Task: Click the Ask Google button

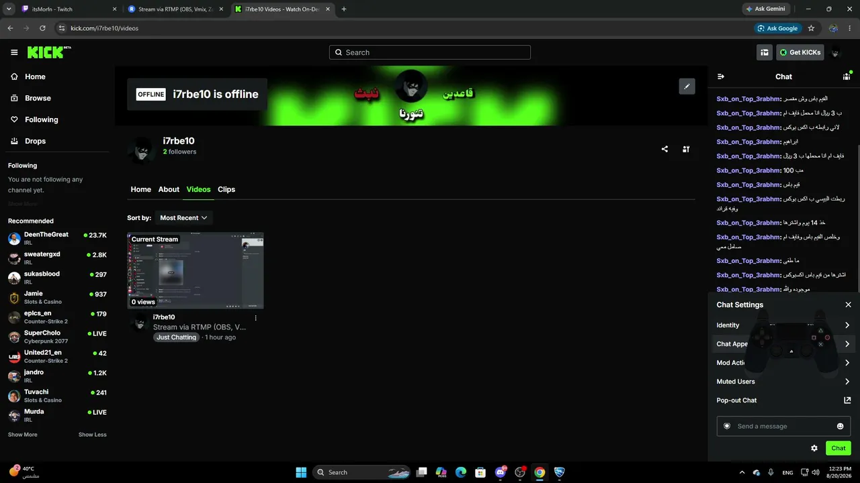Action: 778,28
